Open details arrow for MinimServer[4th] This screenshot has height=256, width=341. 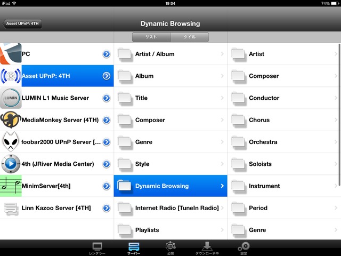pyautogui.click(x=107, y=186)
